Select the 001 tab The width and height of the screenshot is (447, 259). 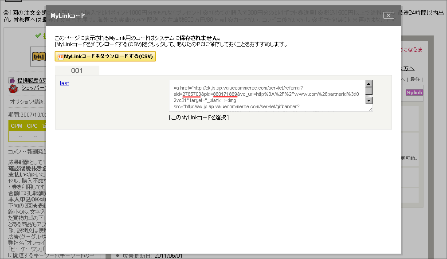(77, 71)
